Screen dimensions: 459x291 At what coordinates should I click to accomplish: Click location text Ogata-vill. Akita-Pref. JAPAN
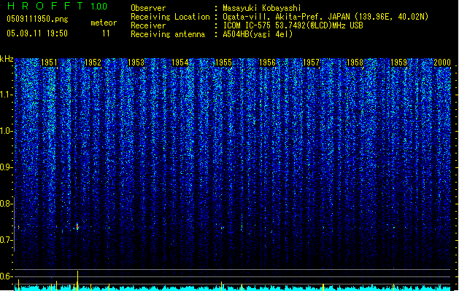[286, 17]
